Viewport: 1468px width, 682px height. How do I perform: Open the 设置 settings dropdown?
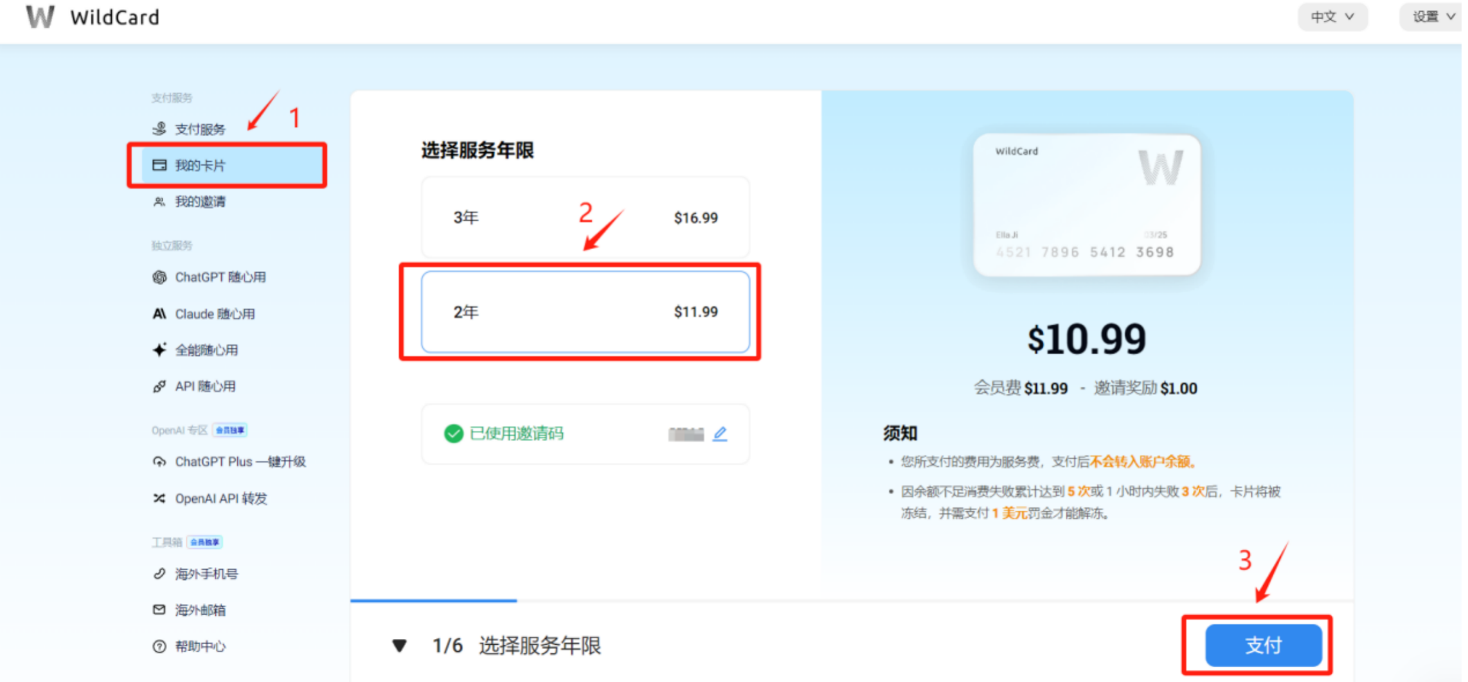1431,17
